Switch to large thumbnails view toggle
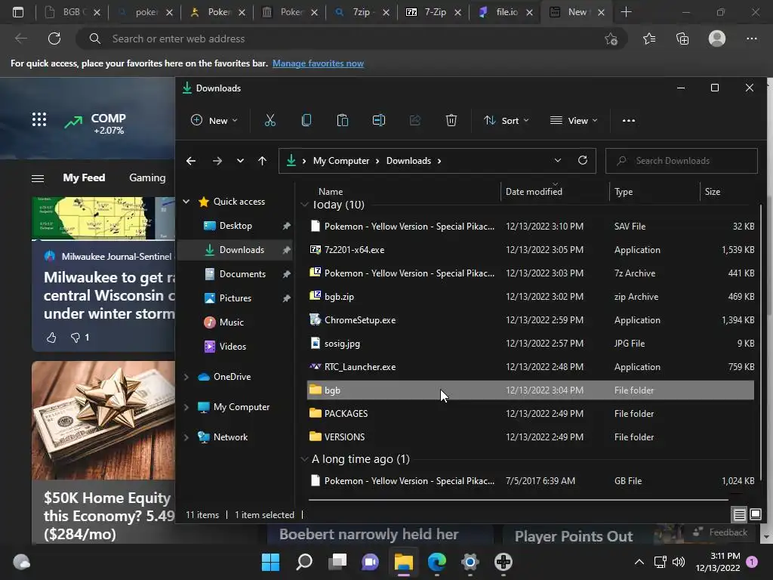773x580 pixels. 755,515
